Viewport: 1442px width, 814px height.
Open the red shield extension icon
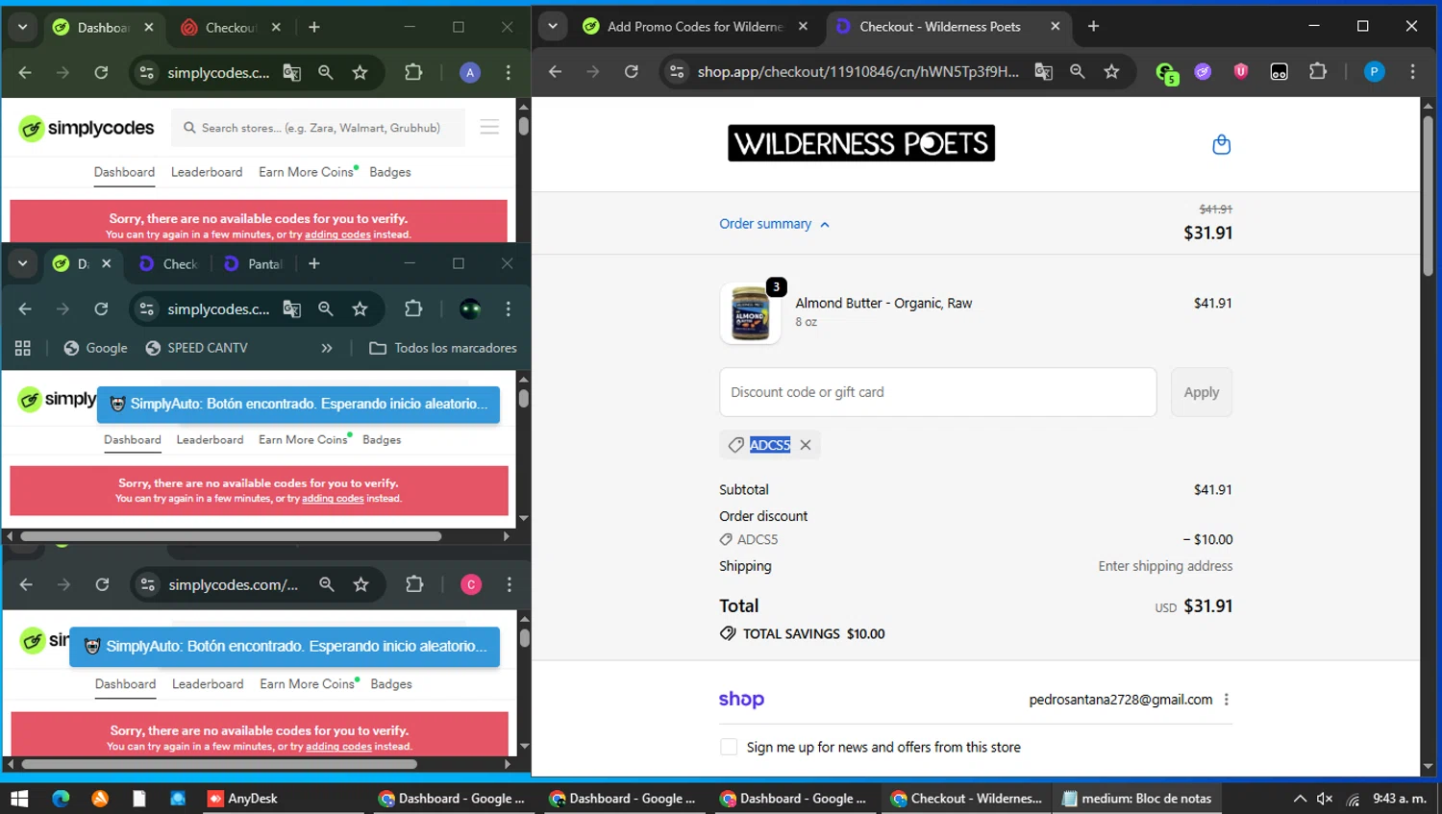[x=1240, y=71]
